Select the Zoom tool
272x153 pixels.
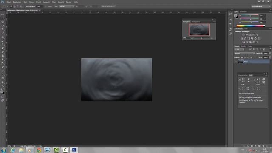click(3, 86)
